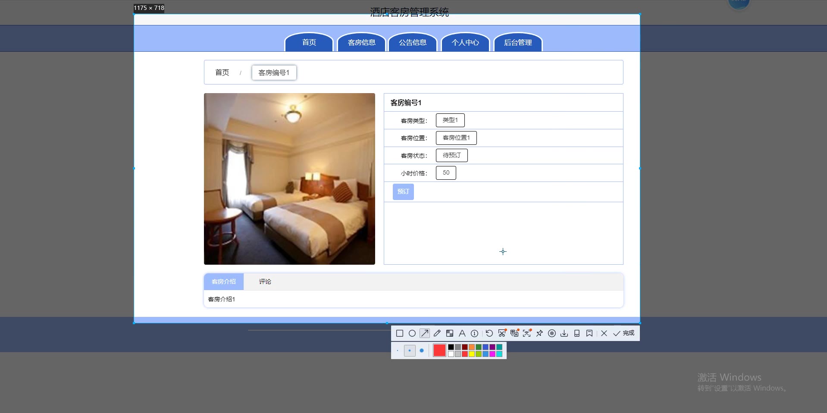Choose the pencil drawing tool
This screenshot has height=413, width=827.
coord(437,333)
